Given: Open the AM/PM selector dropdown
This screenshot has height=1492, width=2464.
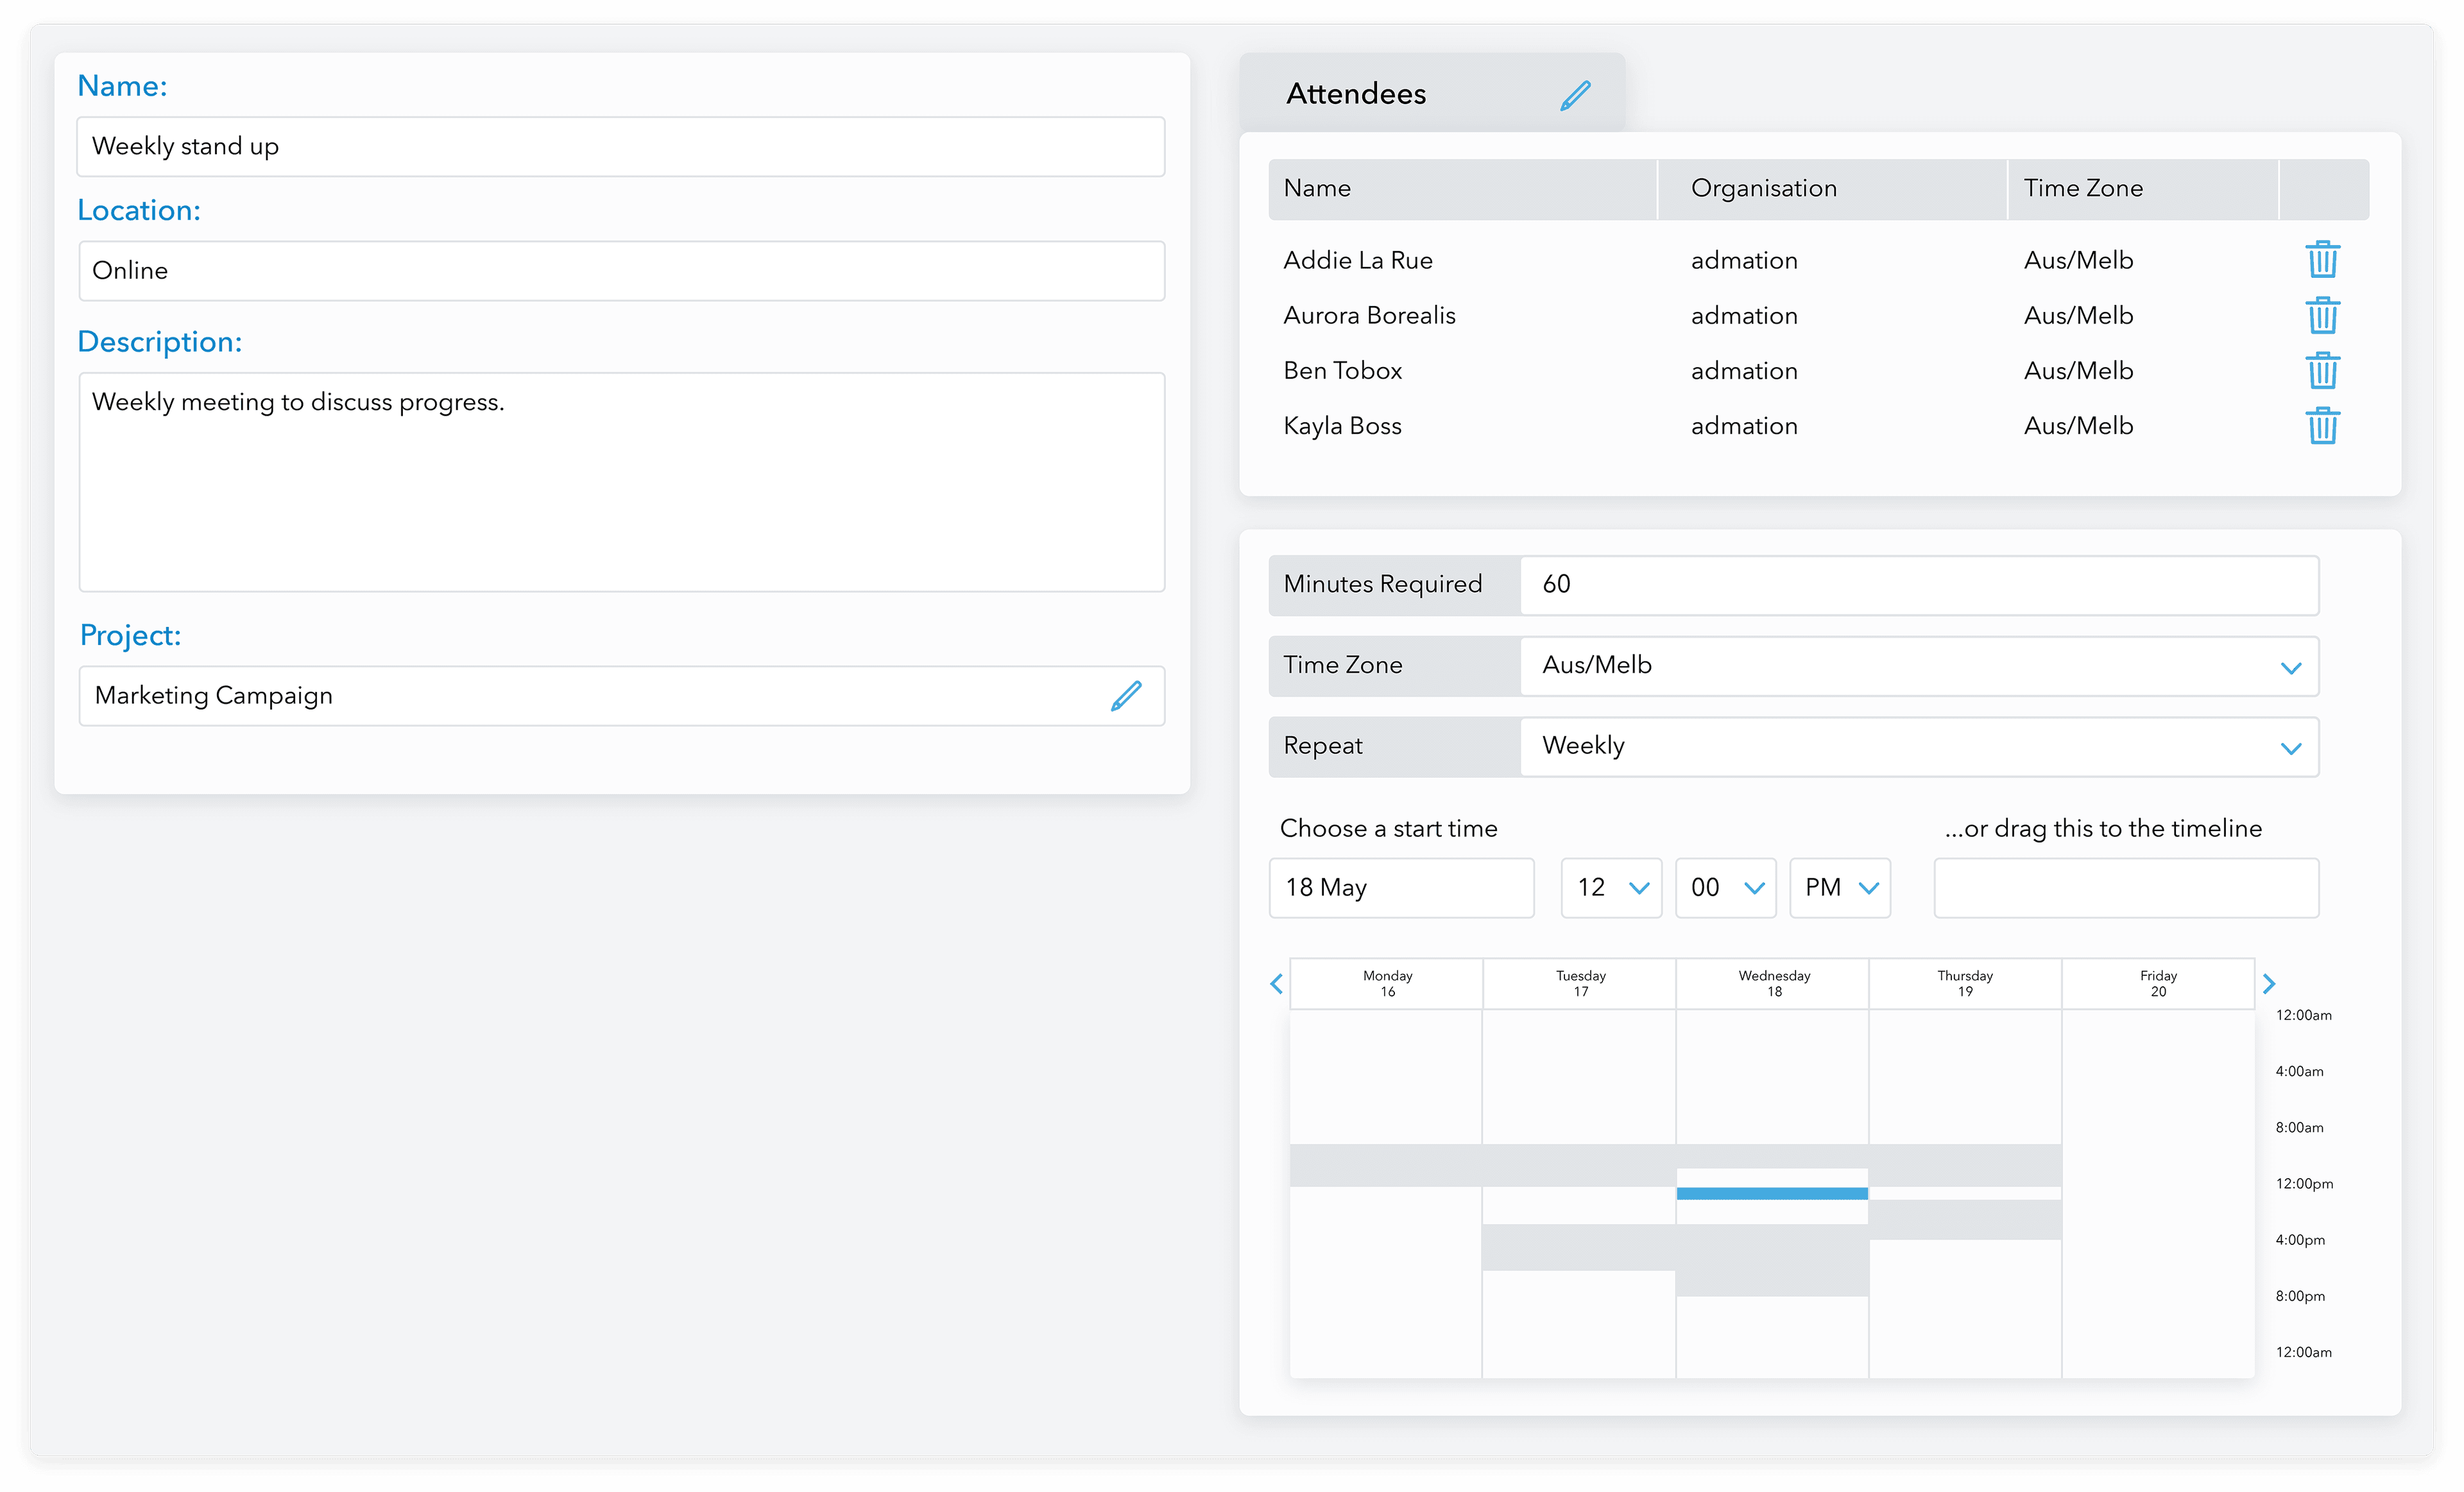Looking at the screenshot, I should [1840, 888].
